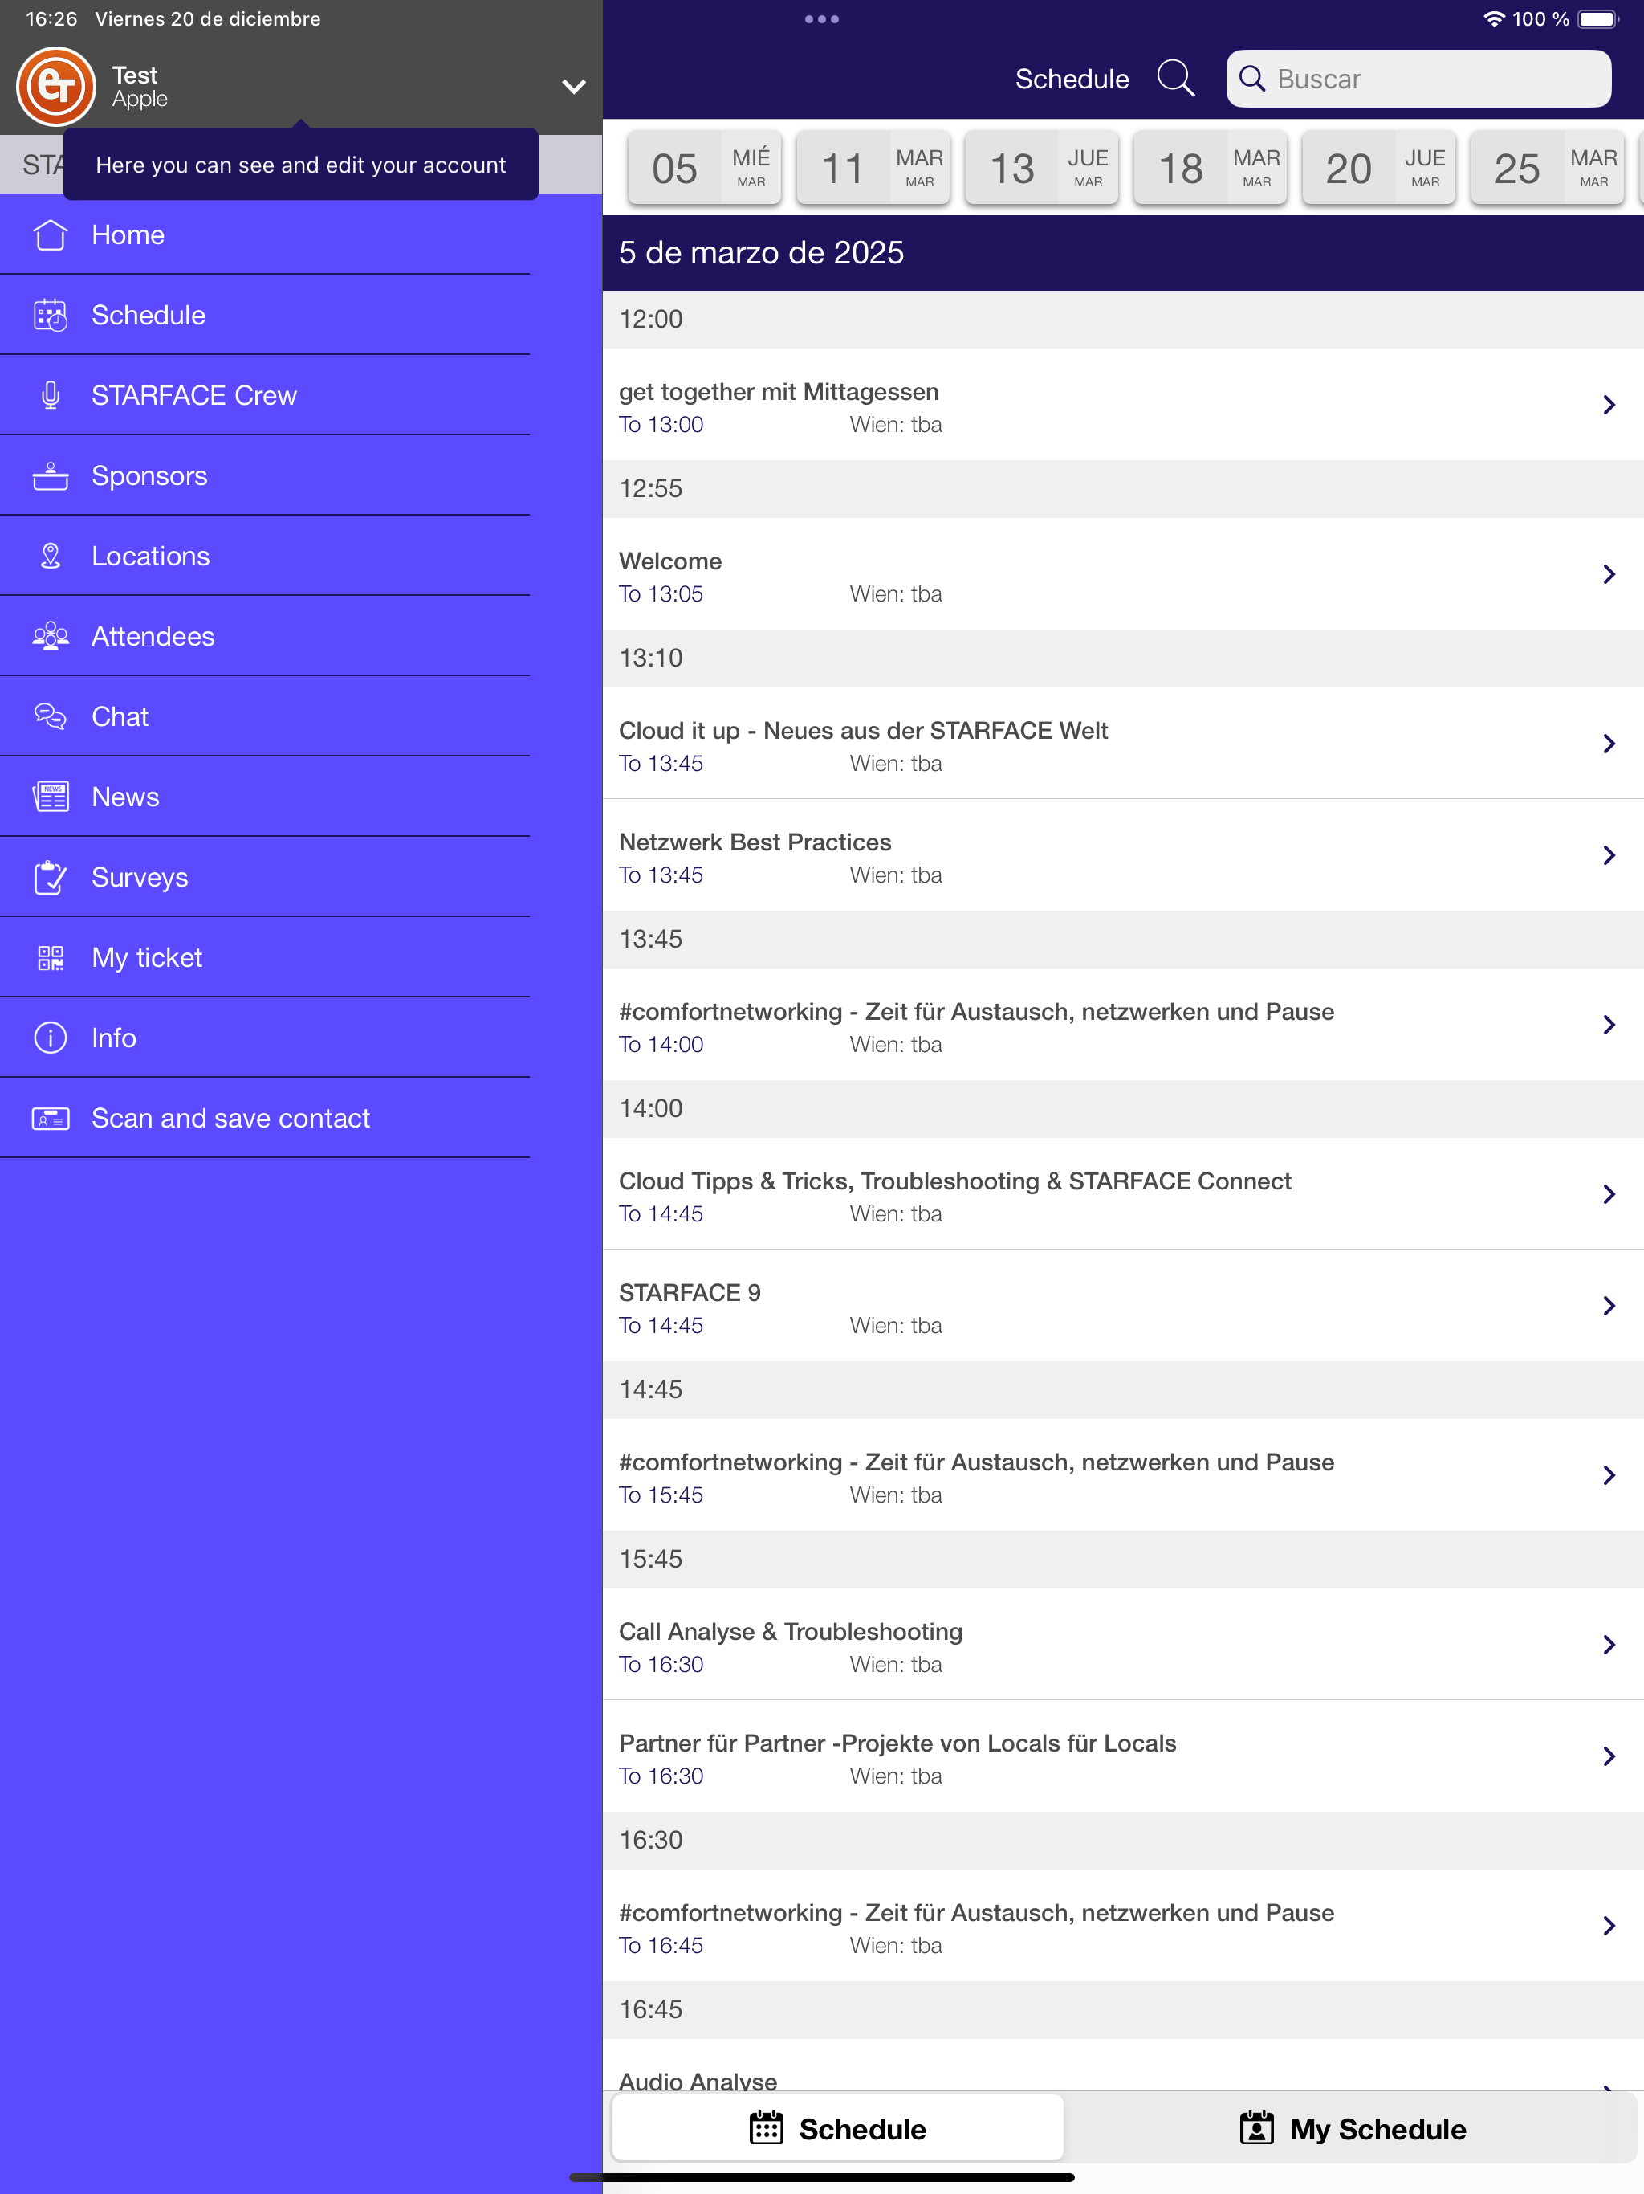Open Sponsors menu entry
This screenshot has width=1644, height=2194.
(265, 476)
